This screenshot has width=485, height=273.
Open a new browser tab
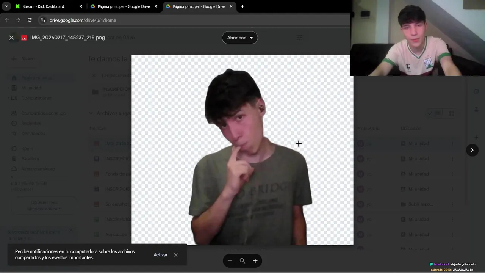[242, 6]
